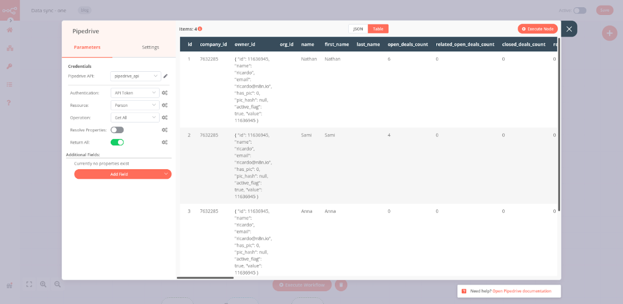Switch output view to Table
Viewport: 623px width, 304px height.
[x=378, y=29]
